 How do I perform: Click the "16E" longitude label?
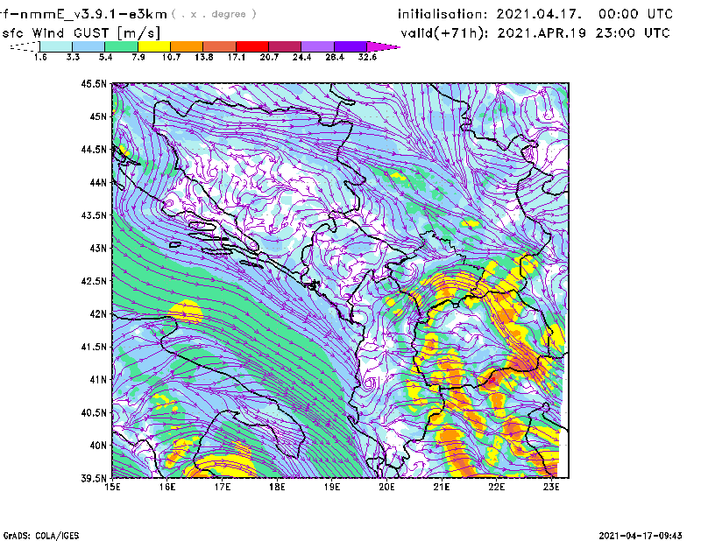pyautogui.click(x=167, y=487)
